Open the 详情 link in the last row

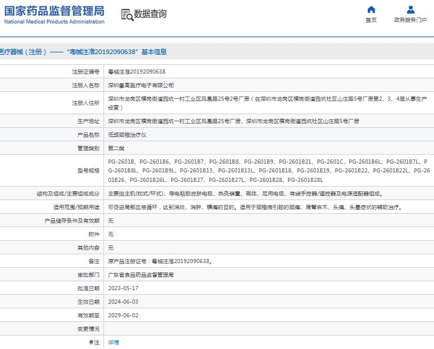click(113, 343)
